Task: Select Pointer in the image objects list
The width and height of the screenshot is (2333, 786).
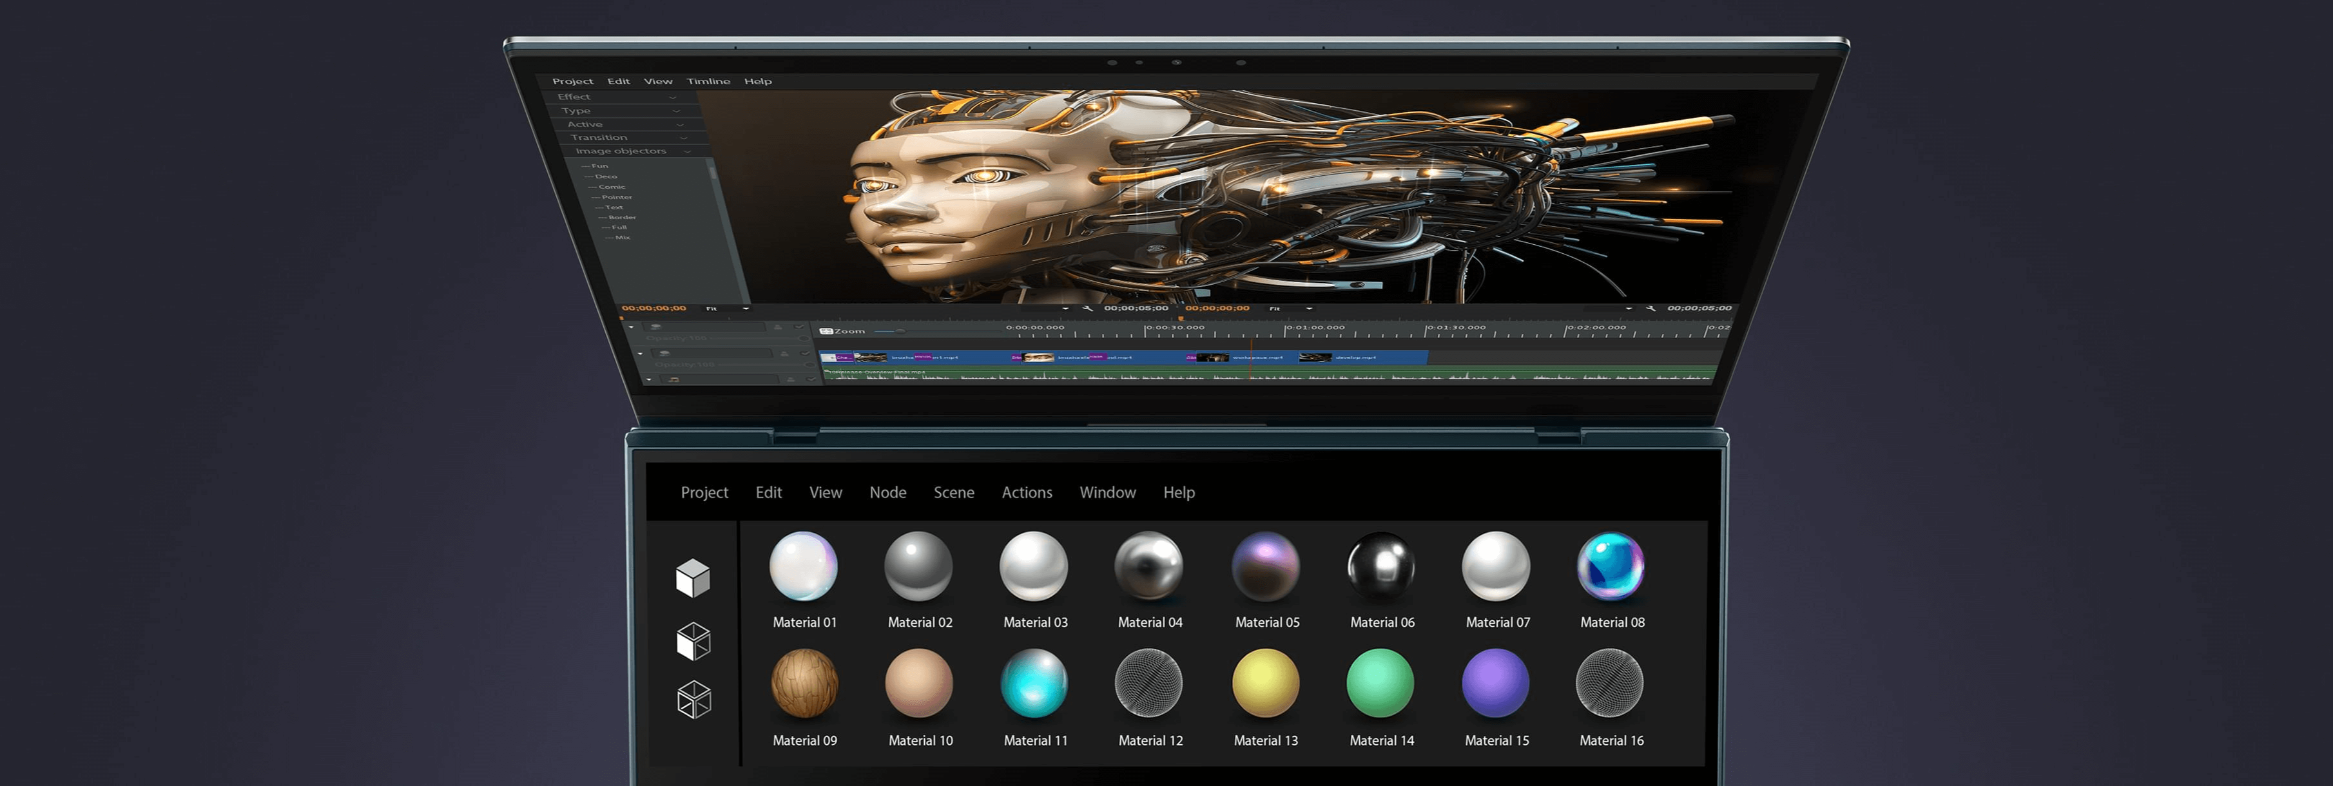Action: click(613, 197)
